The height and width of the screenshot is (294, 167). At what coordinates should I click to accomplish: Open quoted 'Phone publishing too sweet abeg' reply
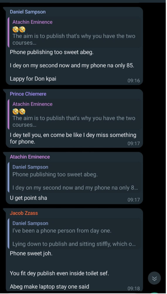tap(75, 177)
